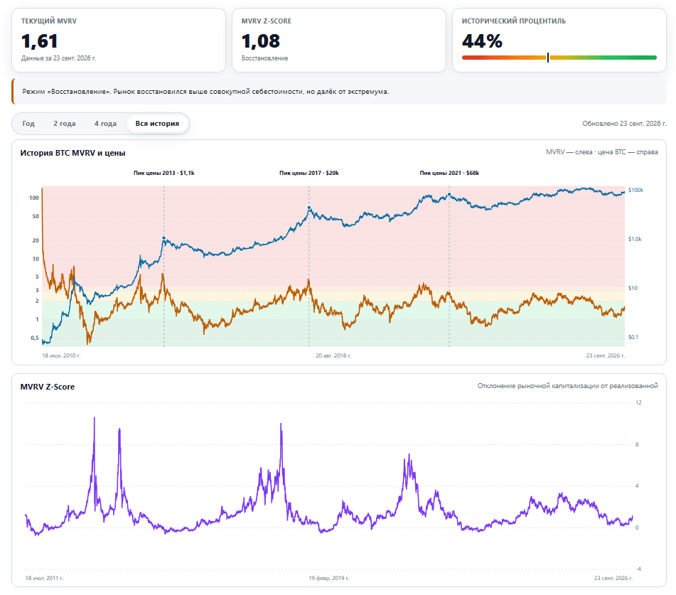
Task: Select the Вся история tab
Action: (x=157, y=123)
